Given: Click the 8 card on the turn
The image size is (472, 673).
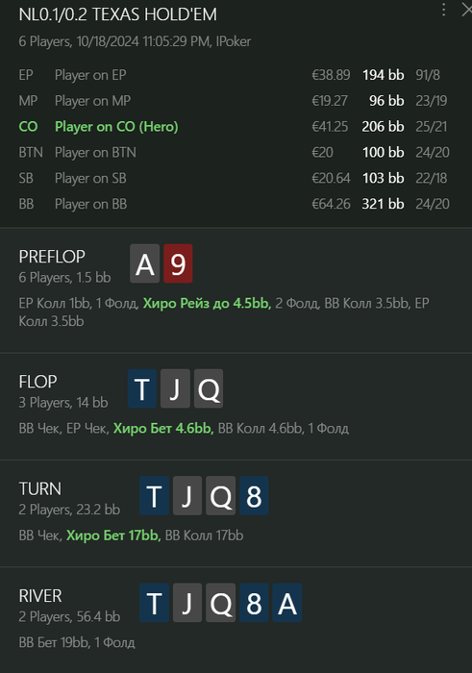Looking at the screenshot, I should click(254, 495).
